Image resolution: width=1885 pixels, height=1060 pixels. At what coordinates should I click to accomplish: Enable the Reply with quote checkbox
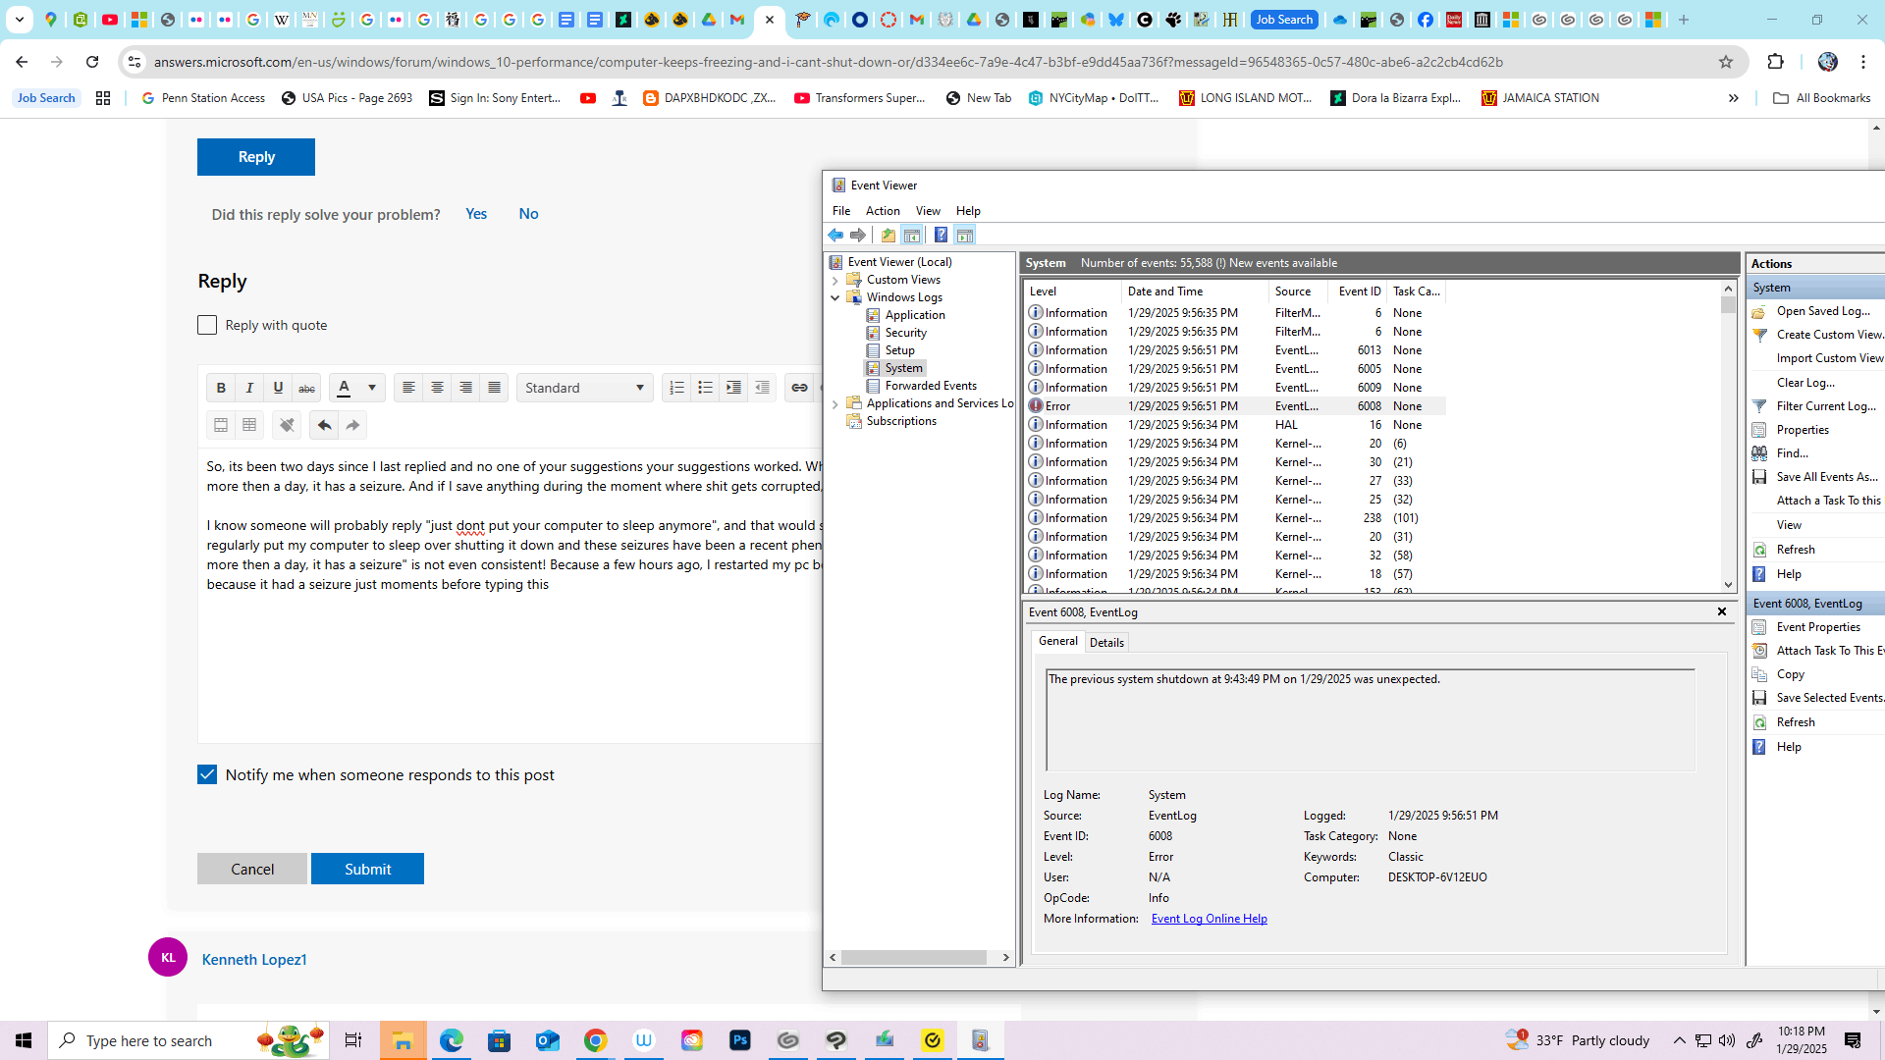coord(207,325)
